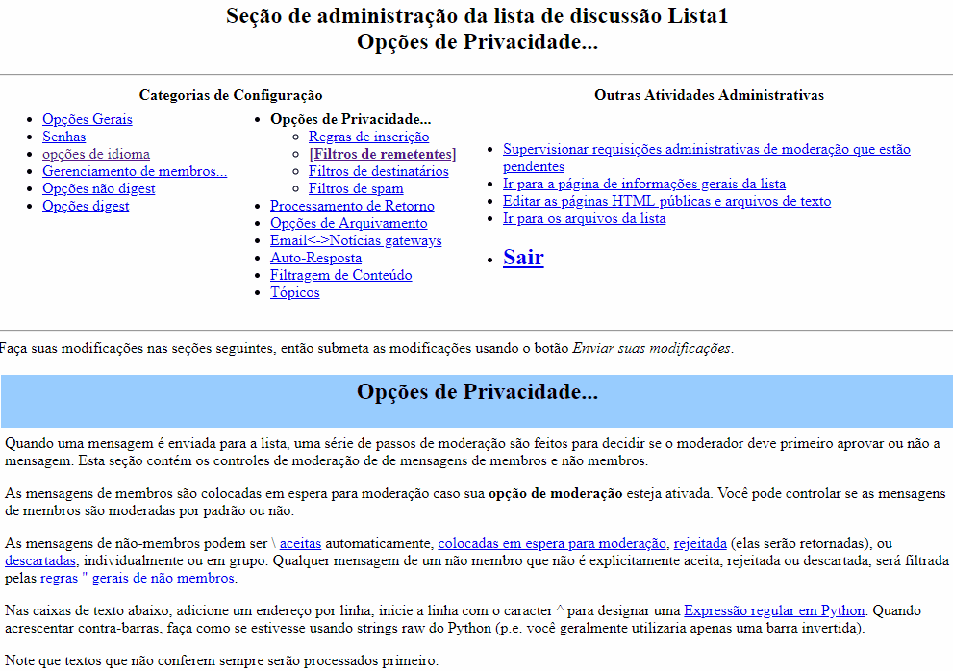Open 'colocadas em espera para moderação' link
This screenshot has width=953, height=671.
point(552,543)
